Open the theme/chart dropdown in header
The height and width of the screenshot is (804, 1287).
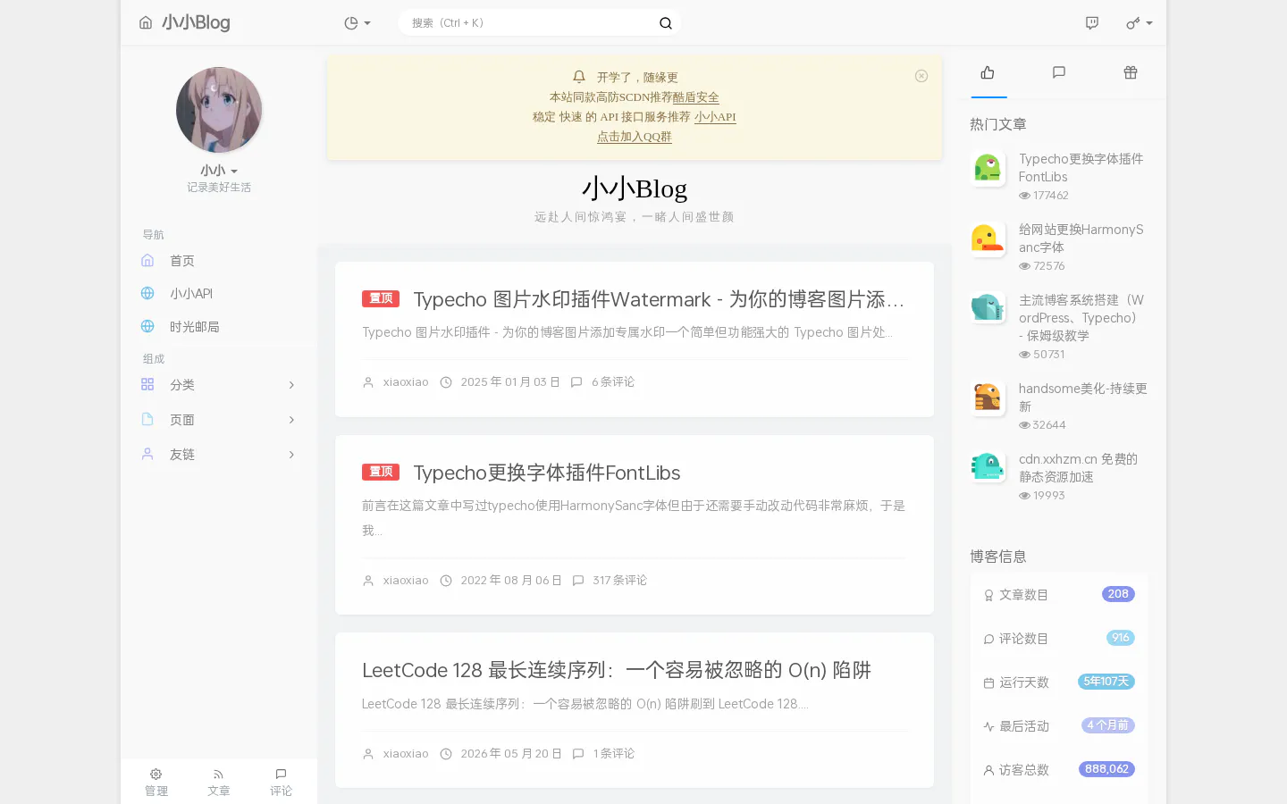pos(357,23)
